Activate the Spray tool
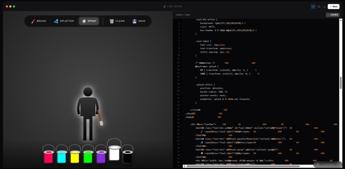This screenshot has width=345, height=169. pyautogui.click(x=89, y=21)
